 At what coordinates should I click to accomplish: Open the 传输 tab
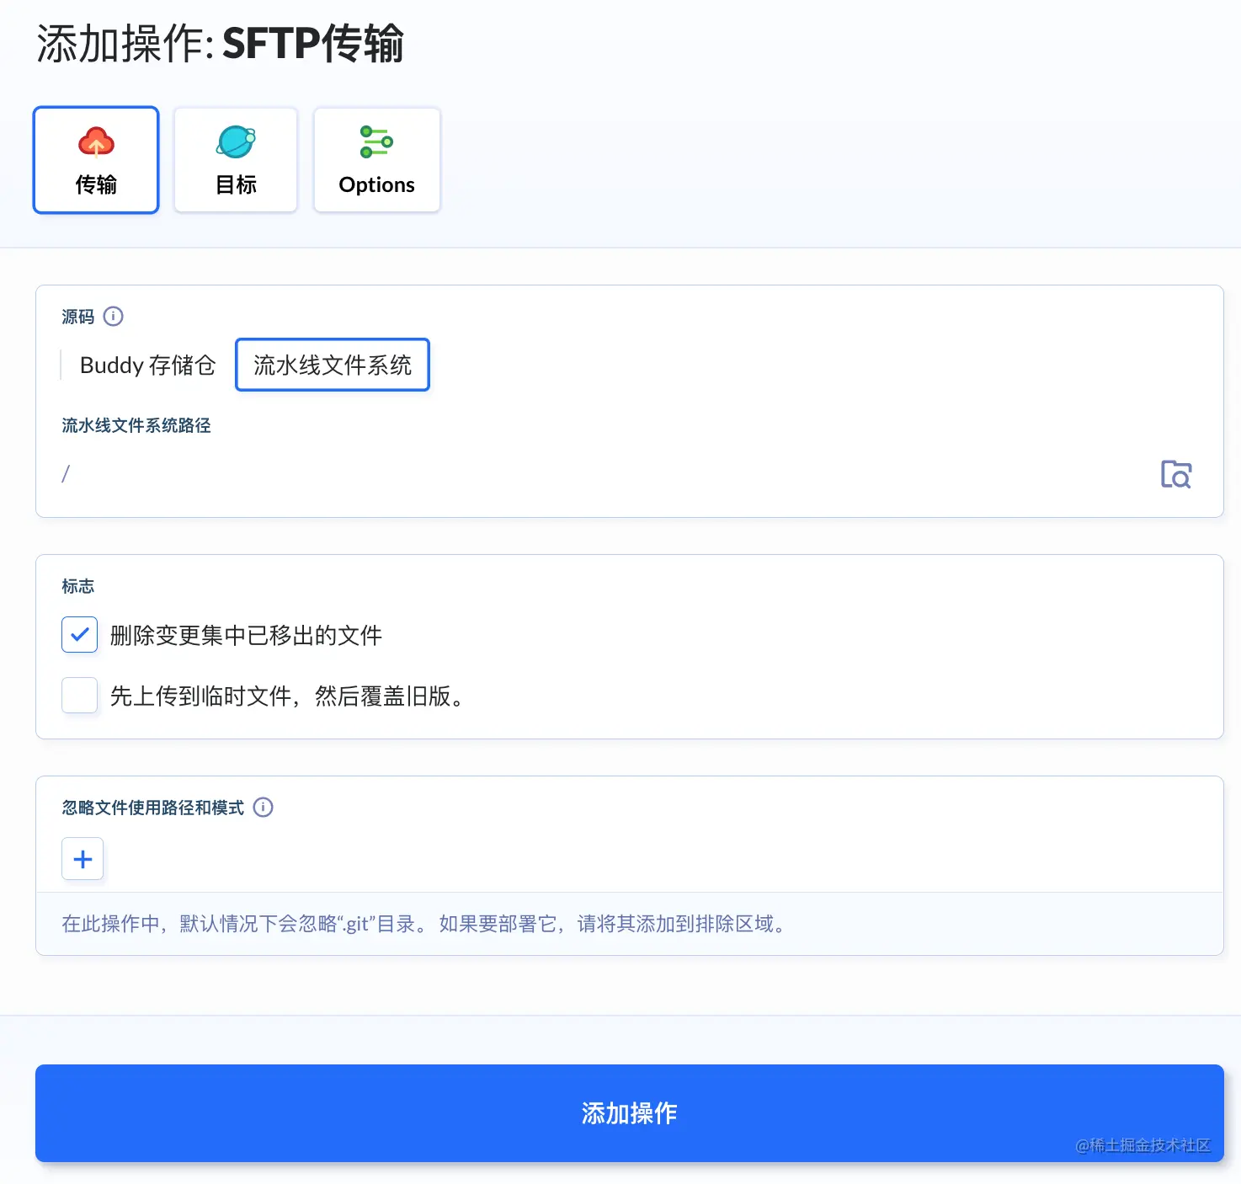pyautogui.click(x=96, y=160)
